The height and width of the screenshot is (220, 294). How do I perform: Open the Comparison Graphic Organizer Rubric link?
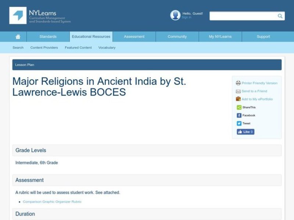[52, 201]
